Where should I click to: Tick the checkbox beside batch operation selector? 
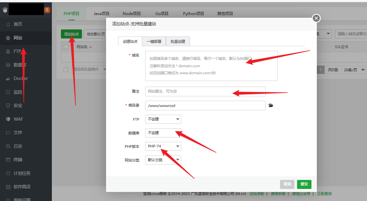pyautogui.click(x=66, y=70)
